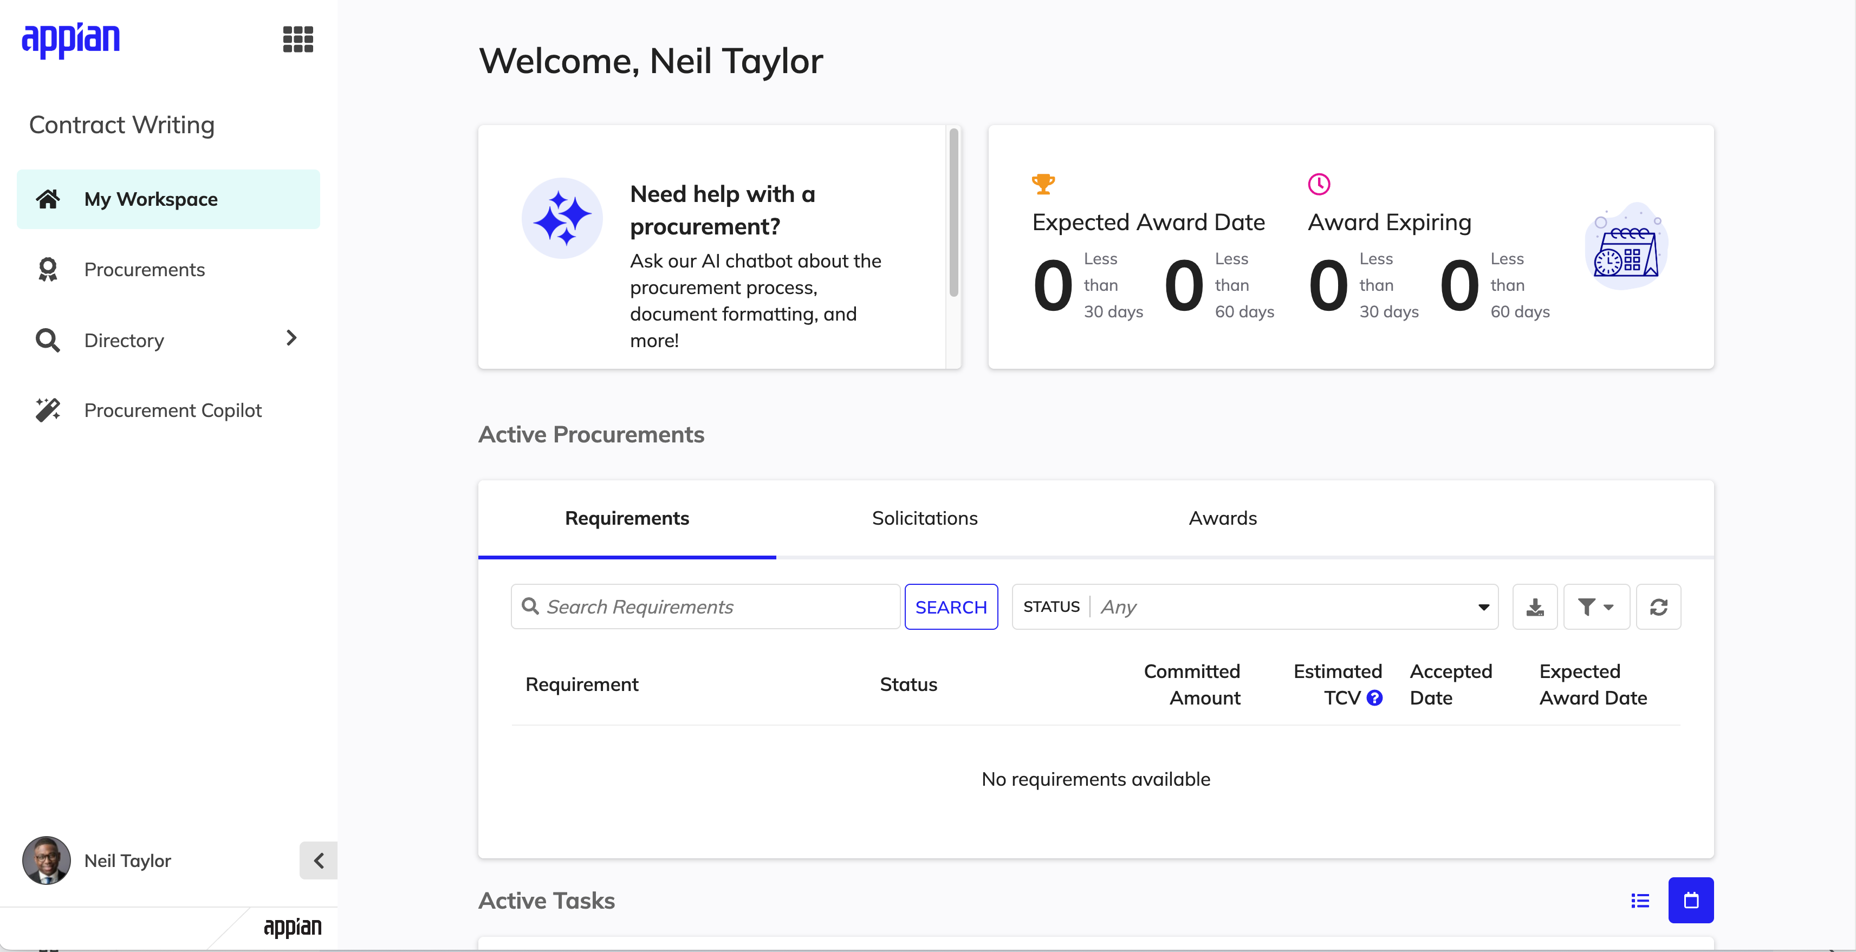
Task: Open the filter options dropdown
Action: pos(1597,607)
